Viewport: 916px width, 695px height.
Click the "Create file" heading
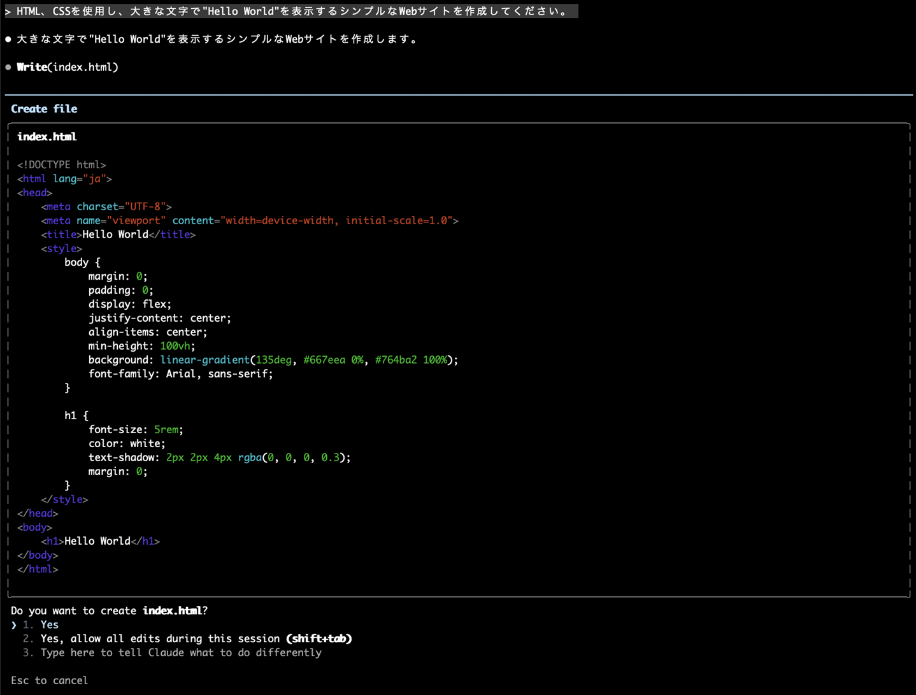pyautogui.click(x=44, y=109)
